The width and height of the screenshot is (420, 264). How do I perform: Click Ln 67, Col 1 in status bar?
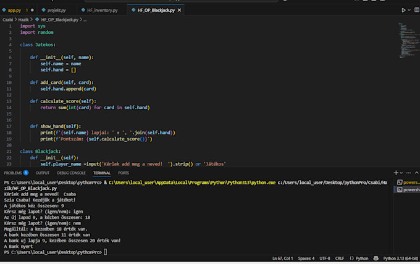tap(283, 258)
